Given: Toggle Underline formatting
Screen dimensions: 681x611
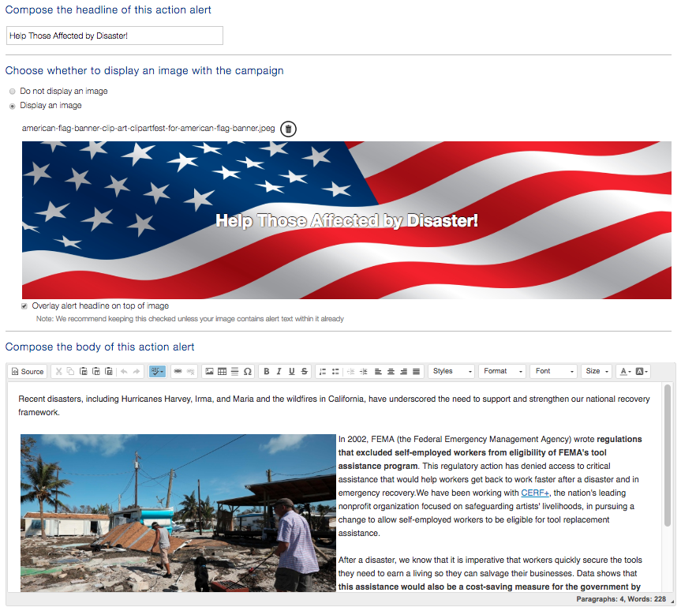Looking at the screenshot, I should [x=291, y=372].
